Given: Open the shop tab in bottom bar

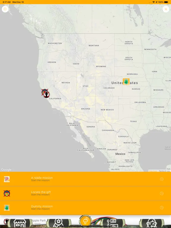Looking at the screenshot, I should pyautogui.click(x=20, y=223).
